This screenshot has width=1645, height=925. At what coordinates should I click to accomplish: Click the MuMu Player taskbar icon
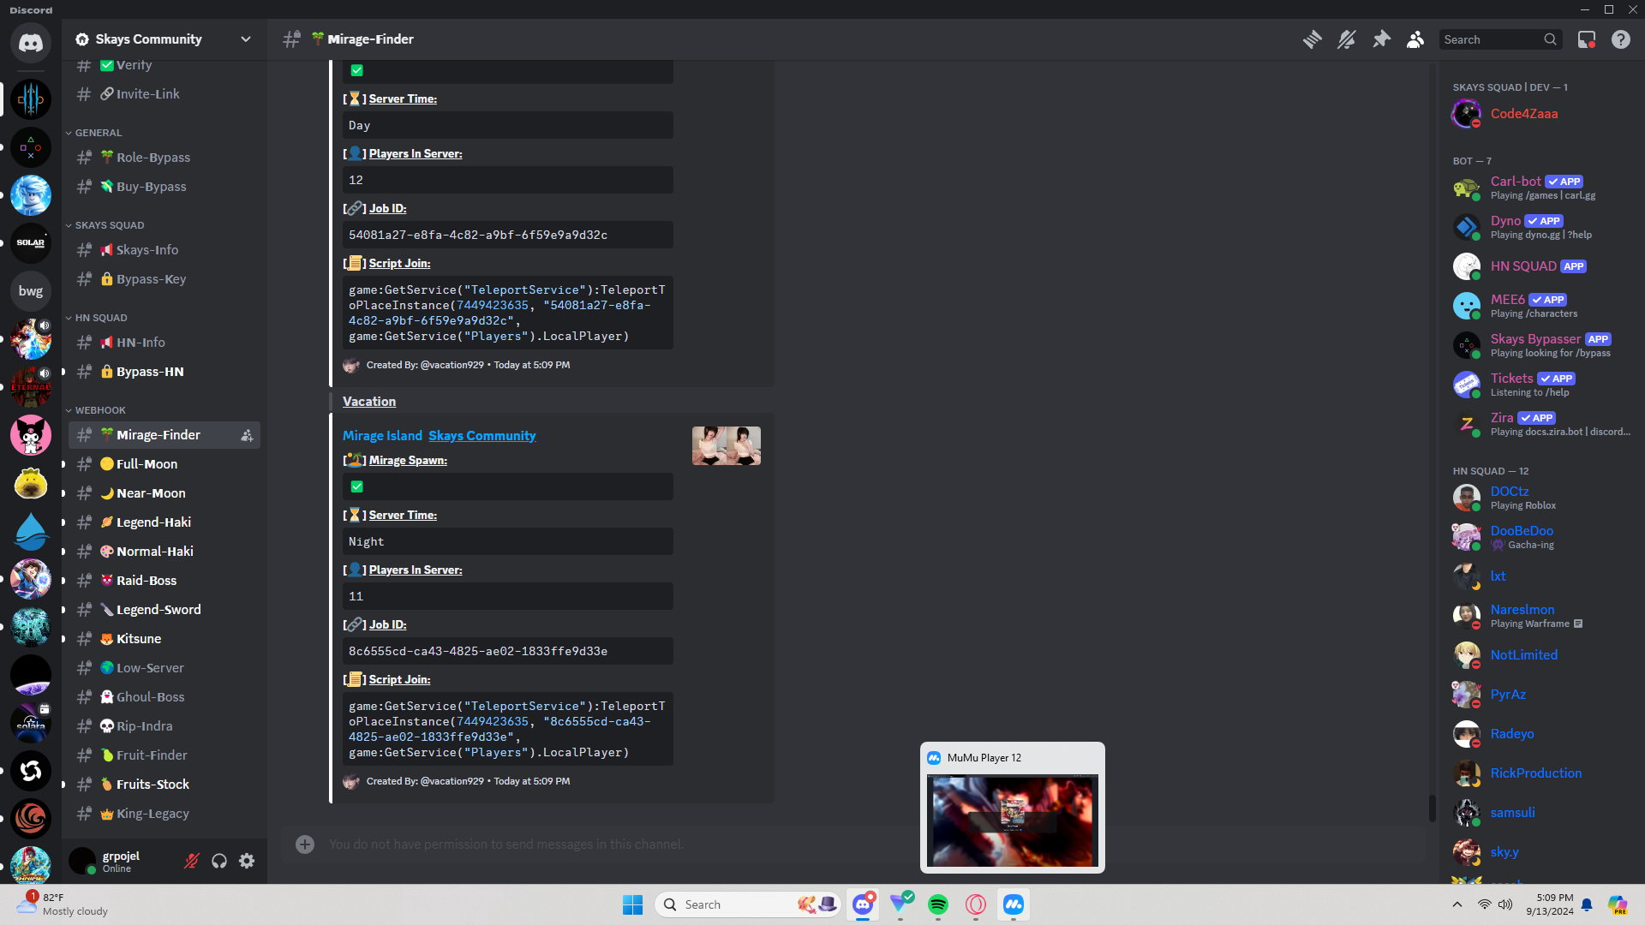[x=1014, y=904]
